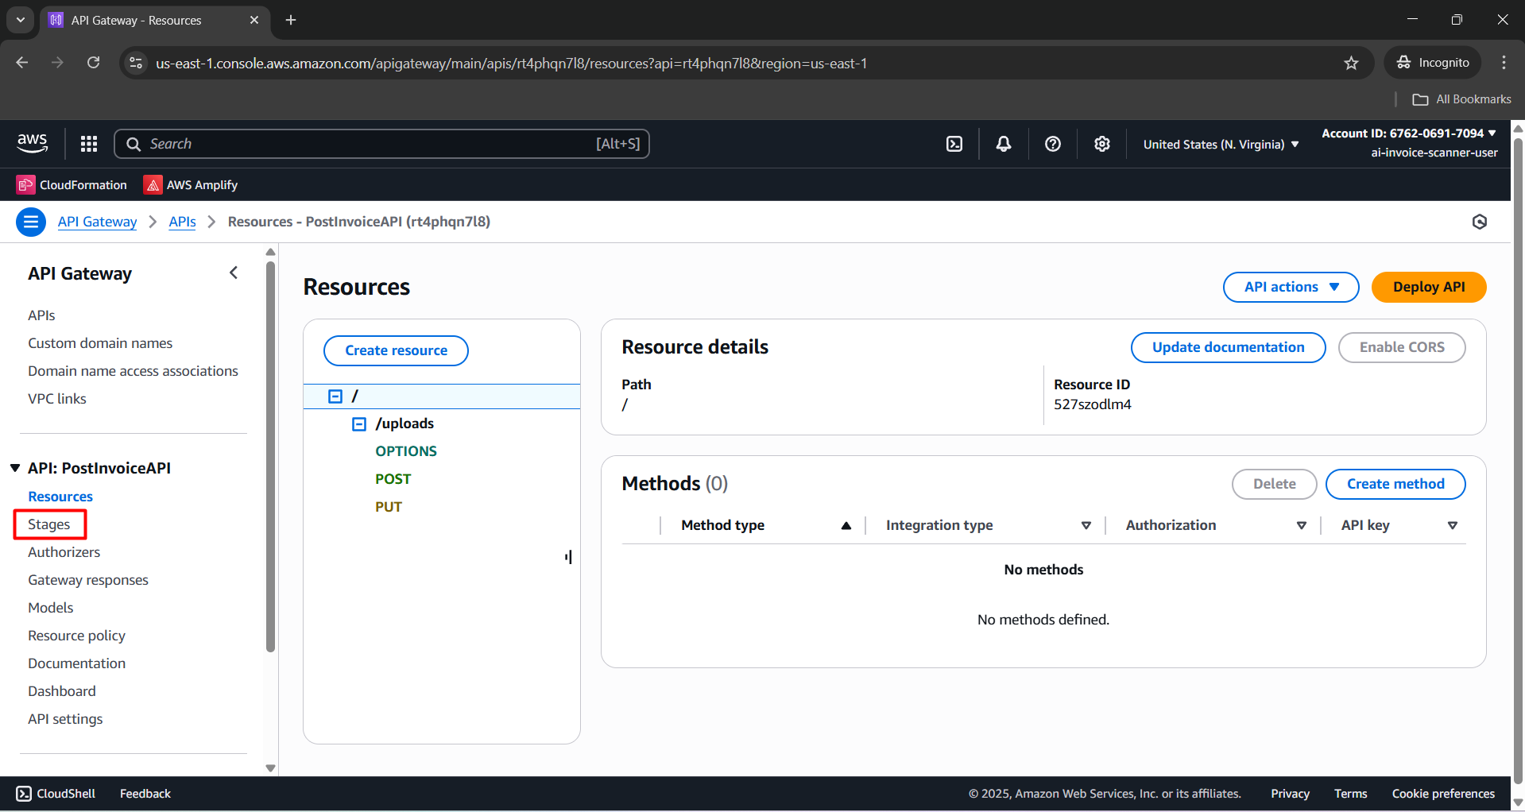Open the notifications bell
The height and width of the screenshot is (812, 1525).
(x=1004, y=144)
